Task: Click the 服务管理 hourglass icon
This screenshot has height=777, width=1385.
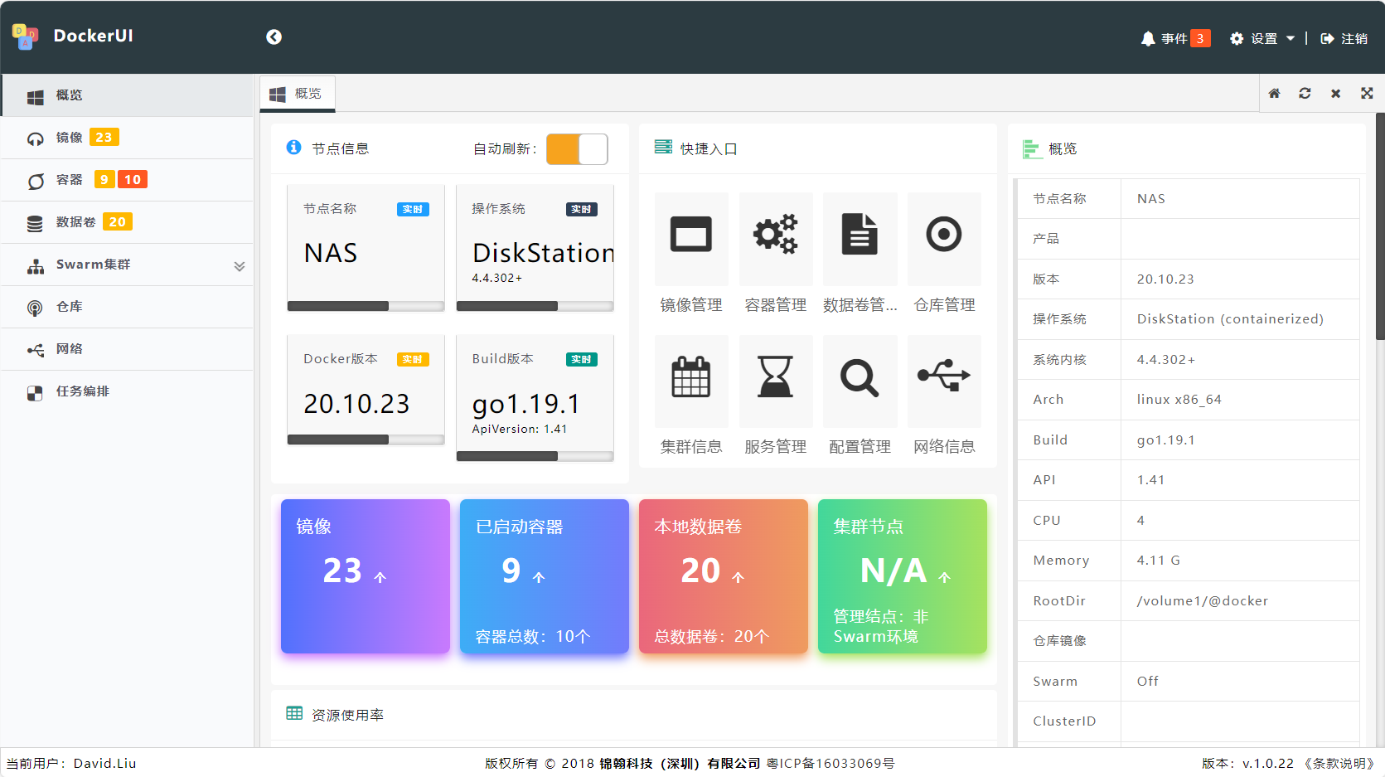Action: 775,378
